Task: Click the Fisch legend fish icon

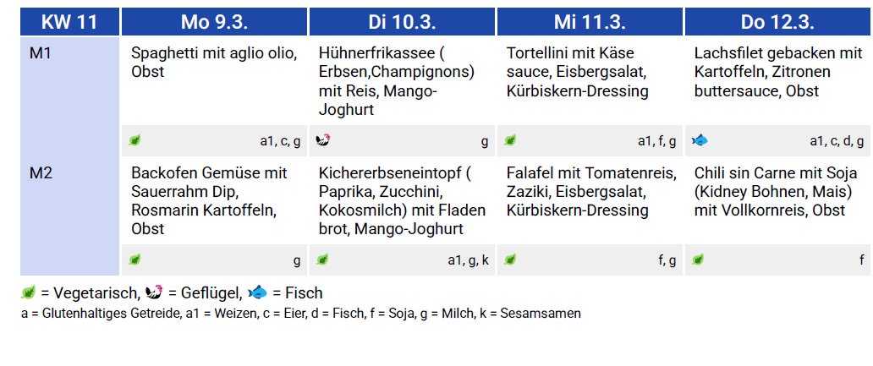Action: click(x=257, y=293)
